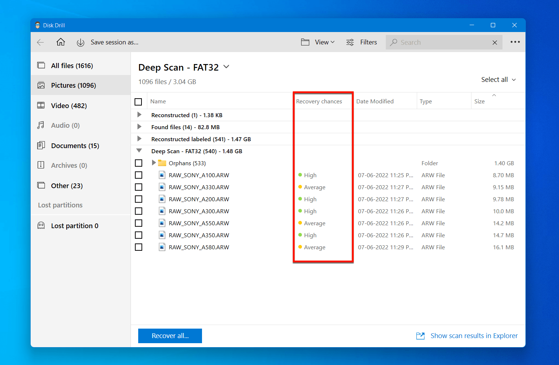Screen dimensions: 559x365
Task: Open the Select all dropdown
Action: (498, 79)
